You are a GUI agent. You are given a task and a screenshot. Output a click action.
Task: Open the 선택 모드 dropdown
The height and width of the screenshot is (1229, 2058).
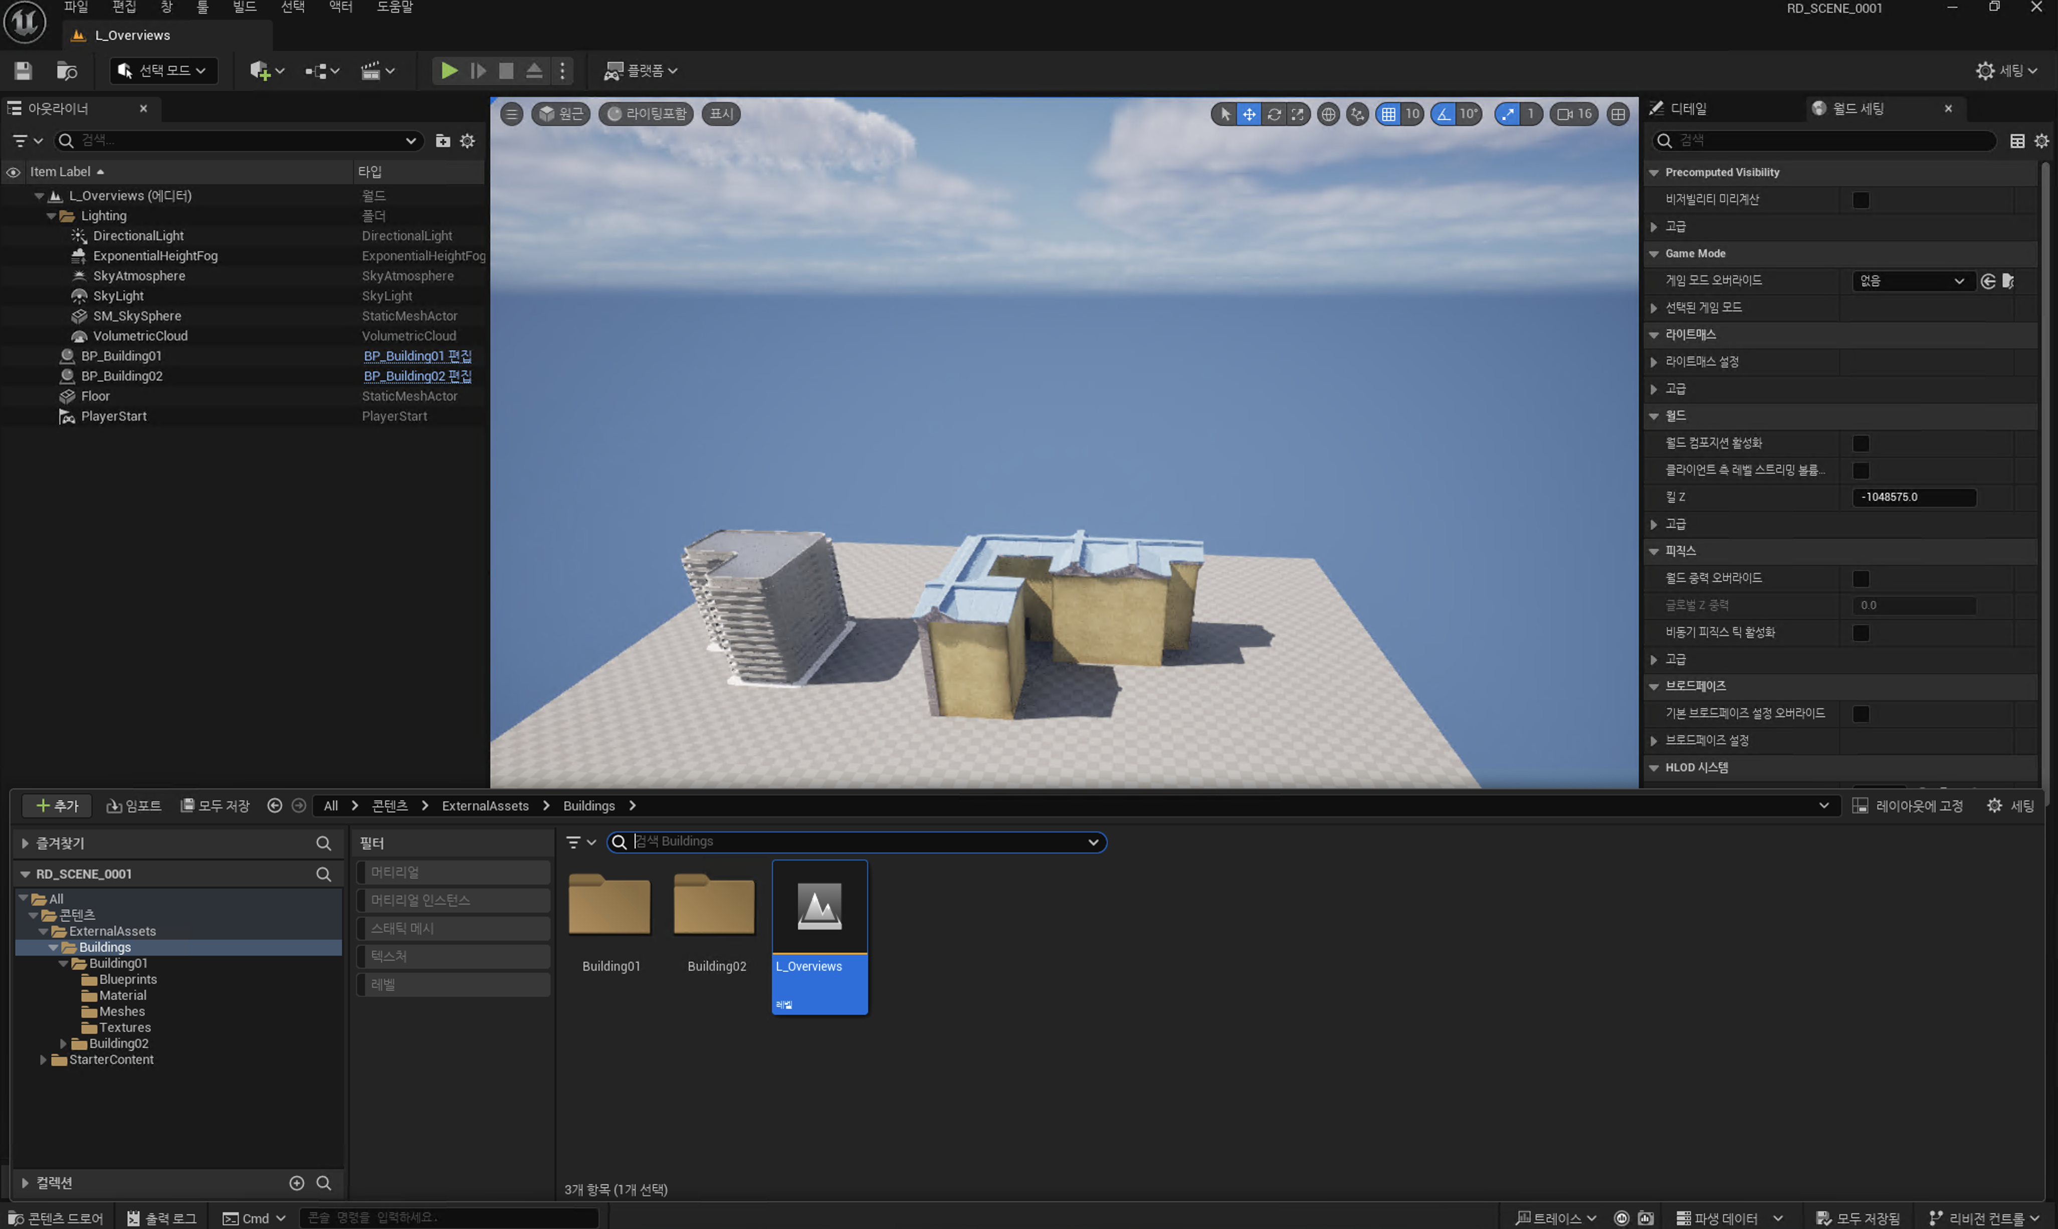pyautogui.click(x=163, y=70)
